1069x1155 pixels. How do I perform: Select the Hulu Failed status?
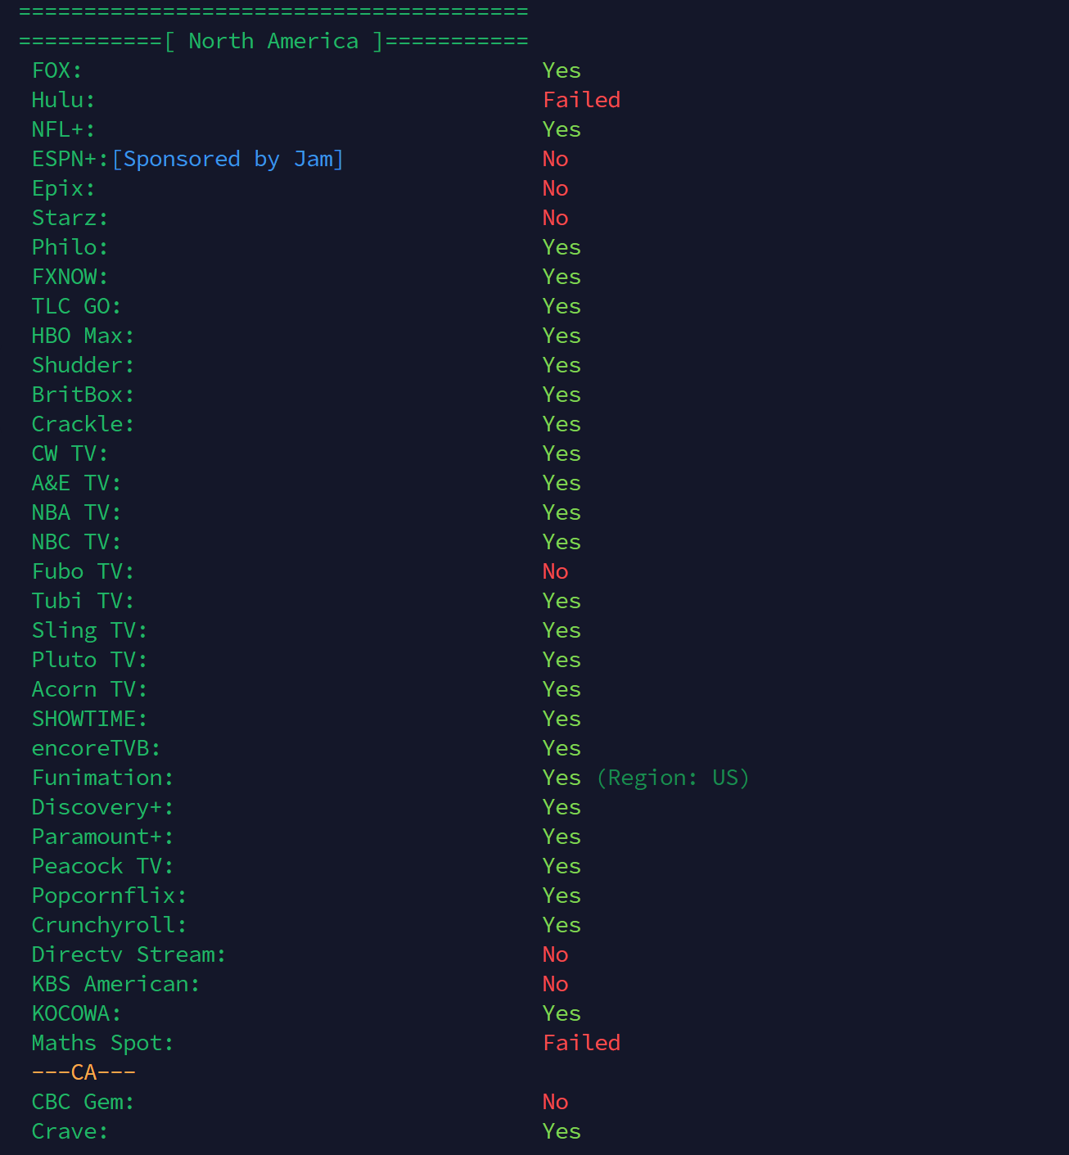[582, 100]
